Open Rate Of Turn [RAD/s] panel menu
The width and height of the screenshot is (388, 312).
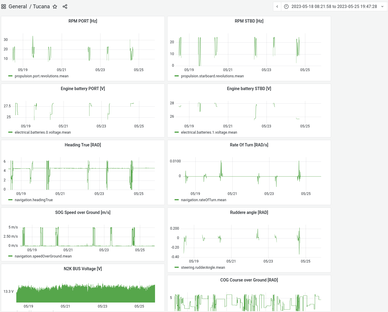[x=249, y=145]
